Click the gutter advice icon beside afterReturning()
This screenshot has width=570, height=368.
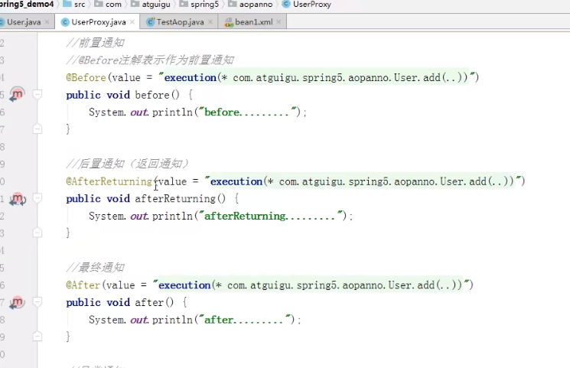[x=18, y=199]
